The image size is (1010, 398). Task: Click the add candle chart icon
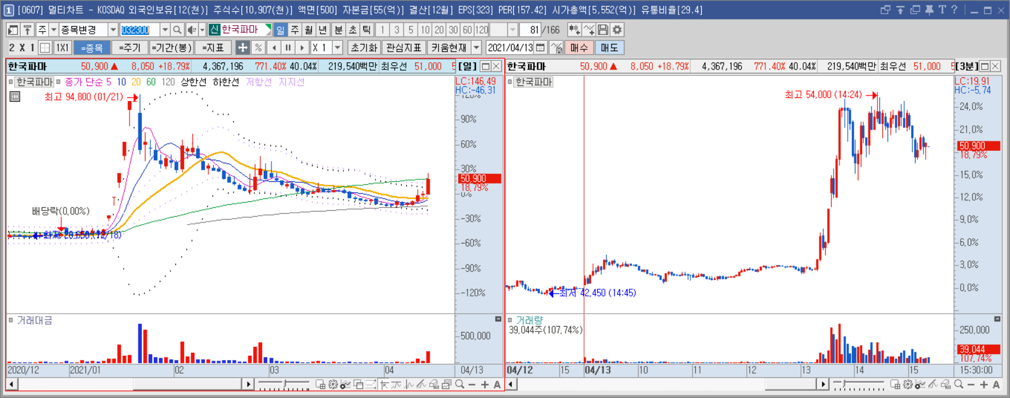pyautogui.click(x=575, y=30)
